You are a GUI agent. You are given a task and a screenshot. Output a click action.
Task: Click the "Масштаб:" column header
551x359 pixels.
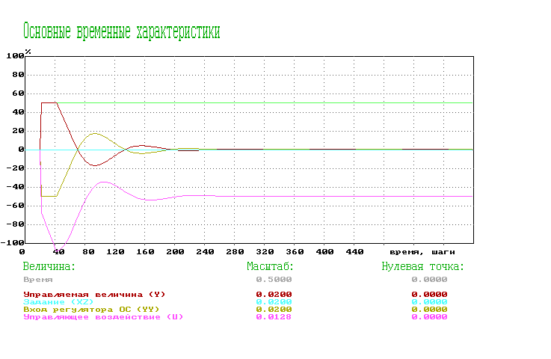click(x=270, y=266)
